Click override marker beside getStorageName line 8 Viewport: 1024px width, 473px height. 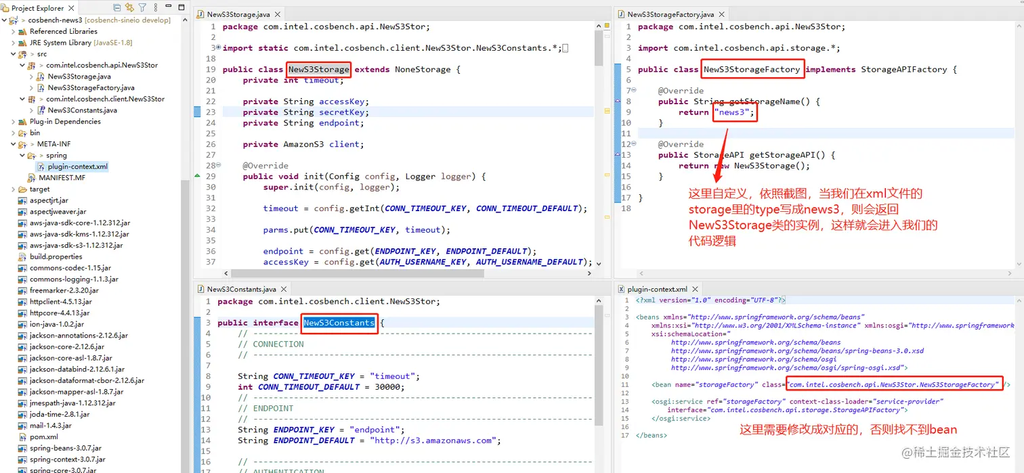coord(617,102)
